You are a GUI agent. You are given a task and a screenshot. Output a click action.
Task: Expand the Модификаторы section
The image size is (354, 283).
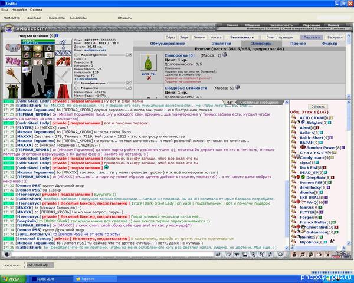[x=76, y=83]
